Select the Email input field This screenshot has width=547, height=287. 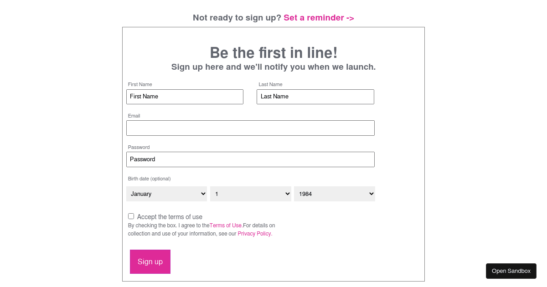tap(250, 128)
